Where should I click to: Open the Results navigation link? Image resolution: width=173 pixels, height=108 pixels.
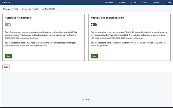[110, 3]
